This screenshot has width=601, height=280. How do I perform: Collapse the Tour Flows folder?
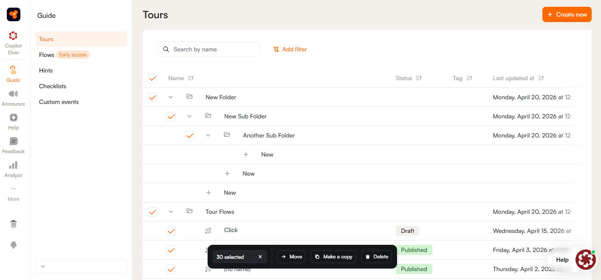171,212
